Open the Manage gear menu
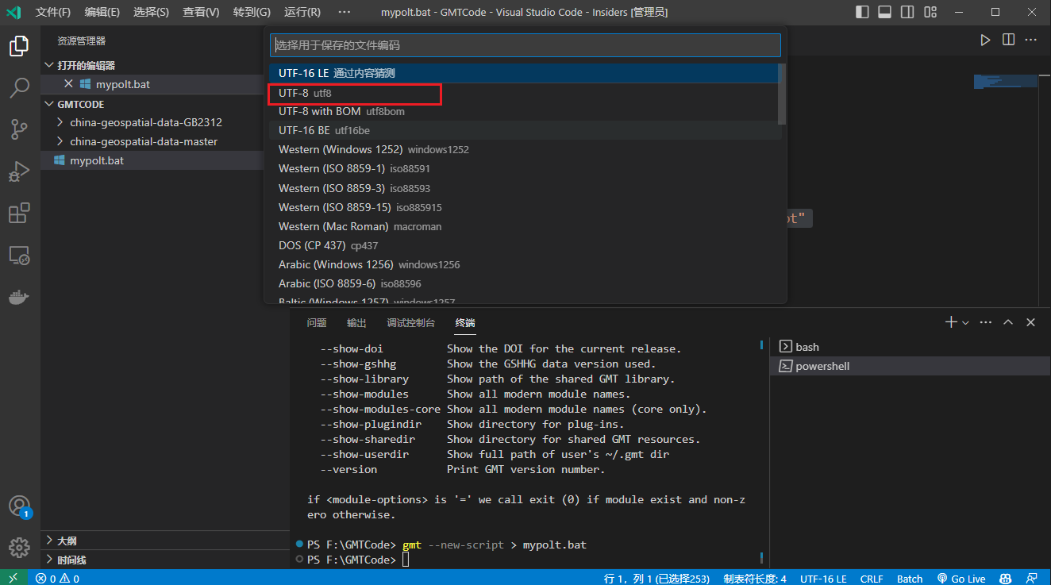The width and height of the screenshot is (1051, 585). coord(19,547)
